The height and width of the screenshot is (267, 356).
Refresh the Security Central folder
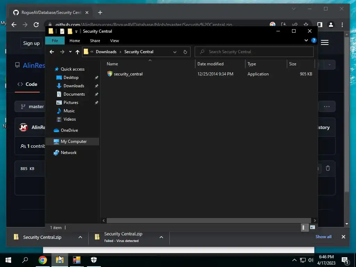tap(185, 52)
